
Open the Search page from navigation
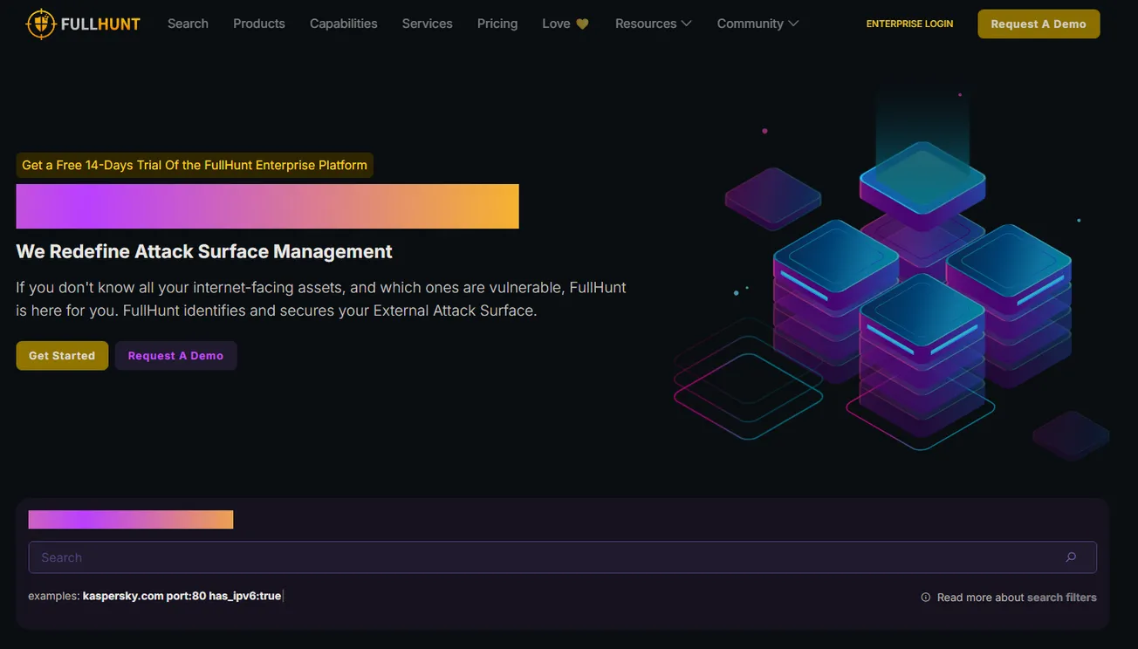point(188,24)
